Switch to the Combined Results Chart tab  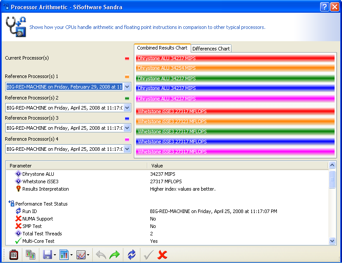tap(162, 48)
